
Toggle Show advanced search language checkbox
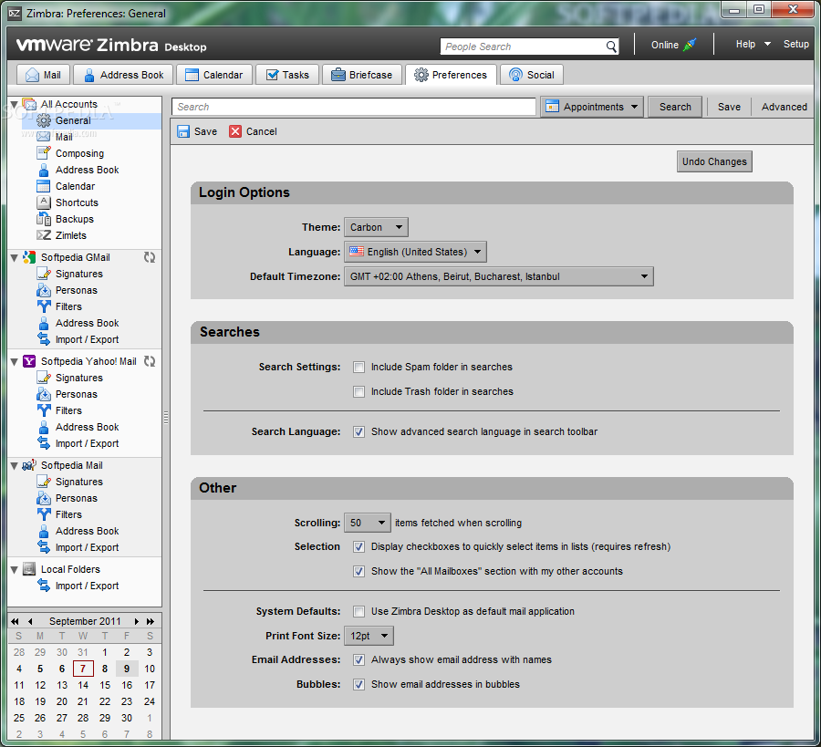click(x=359, y=431)
